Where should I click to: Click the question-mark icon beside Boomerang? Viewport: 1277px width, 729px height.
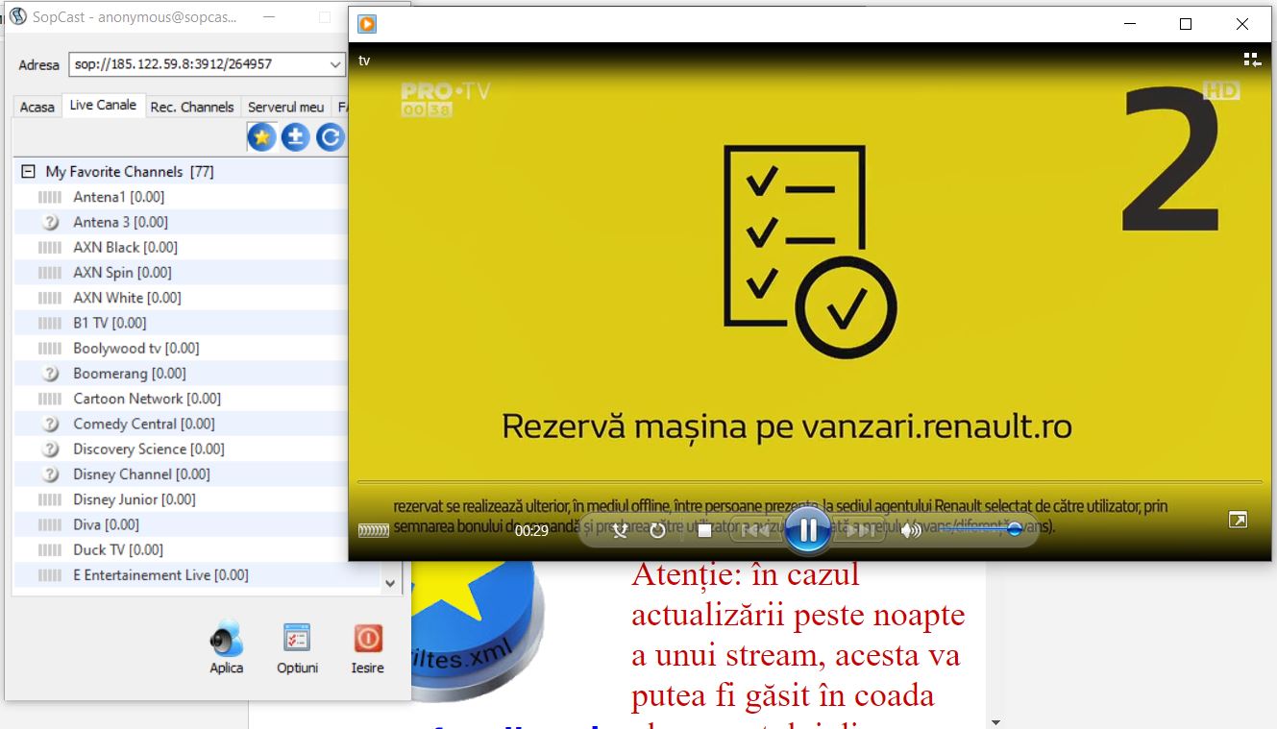(51, 374)
